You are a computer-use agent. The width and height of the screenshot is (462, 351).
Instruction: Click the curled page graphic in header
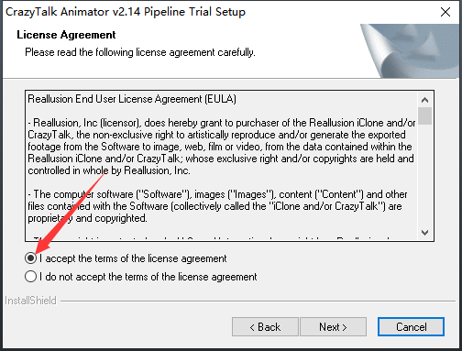(410, 50)
